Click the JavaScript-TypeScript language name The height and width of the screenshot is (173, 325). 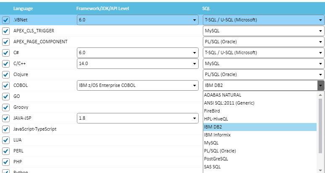coord(35,129)
